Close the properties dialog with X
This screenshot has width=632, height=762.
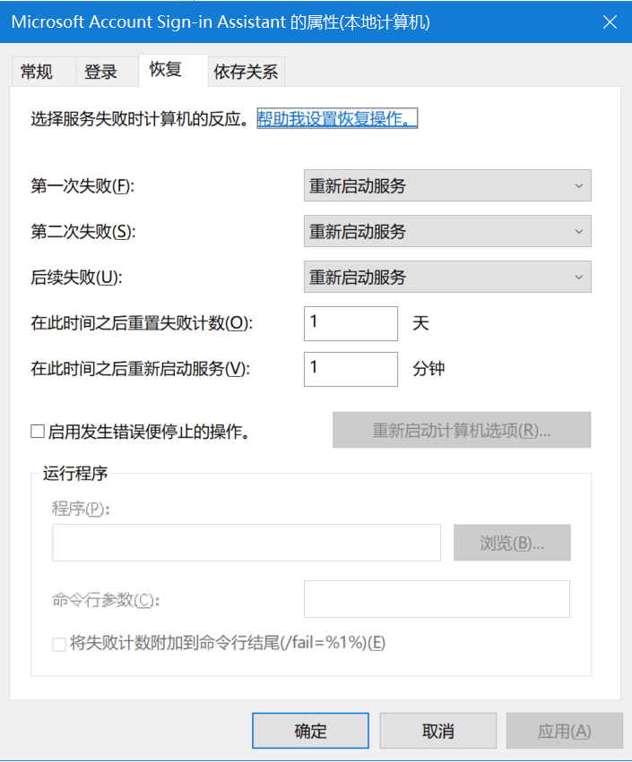point(610,22)
